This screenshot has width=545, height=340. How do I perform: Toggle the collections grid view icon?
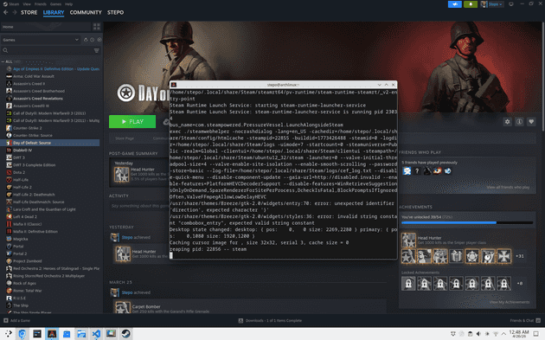(97, 27)
